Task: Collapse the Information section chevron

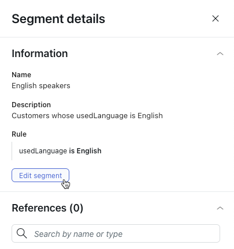Action: (x=220, y=54)
